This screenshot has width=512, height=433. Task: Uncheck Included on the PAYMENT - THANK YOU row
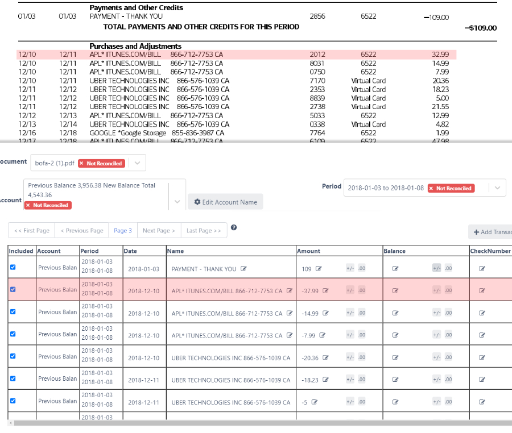tap(13, 267)
